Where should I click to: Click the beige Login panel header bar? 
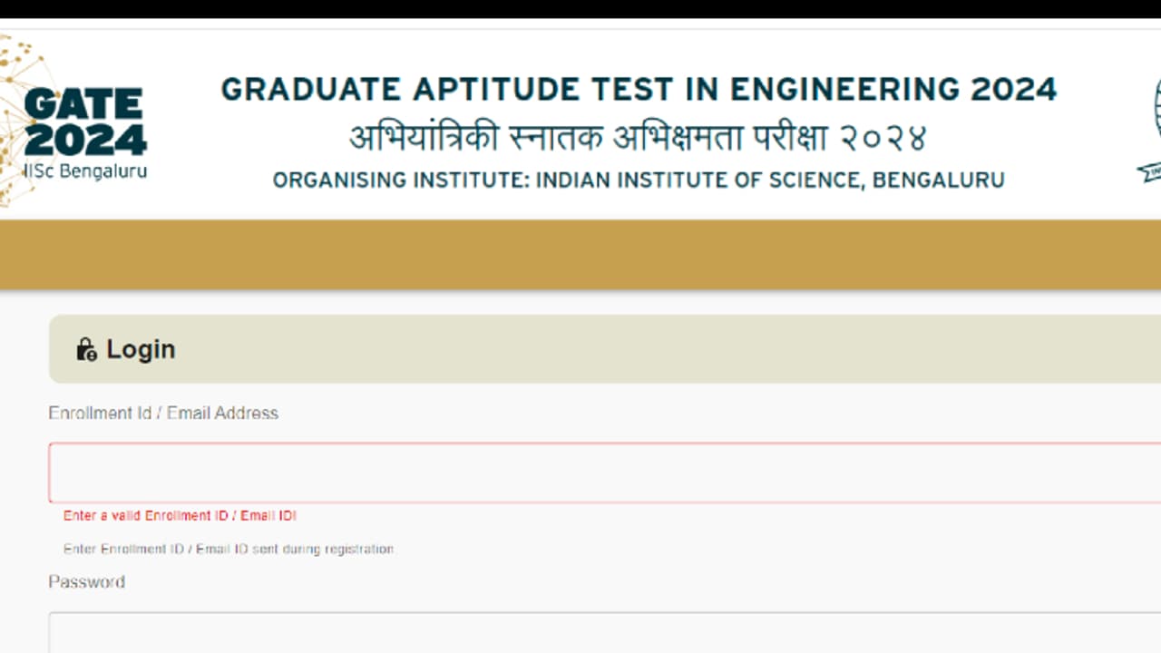pos(635,349)
